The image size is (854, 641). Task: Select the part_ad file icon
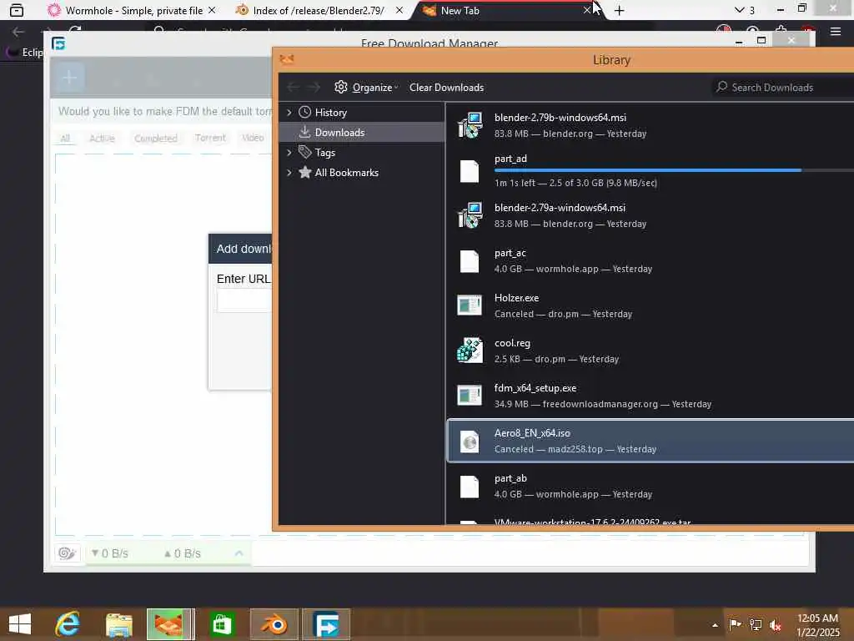(x=470, y=171)
